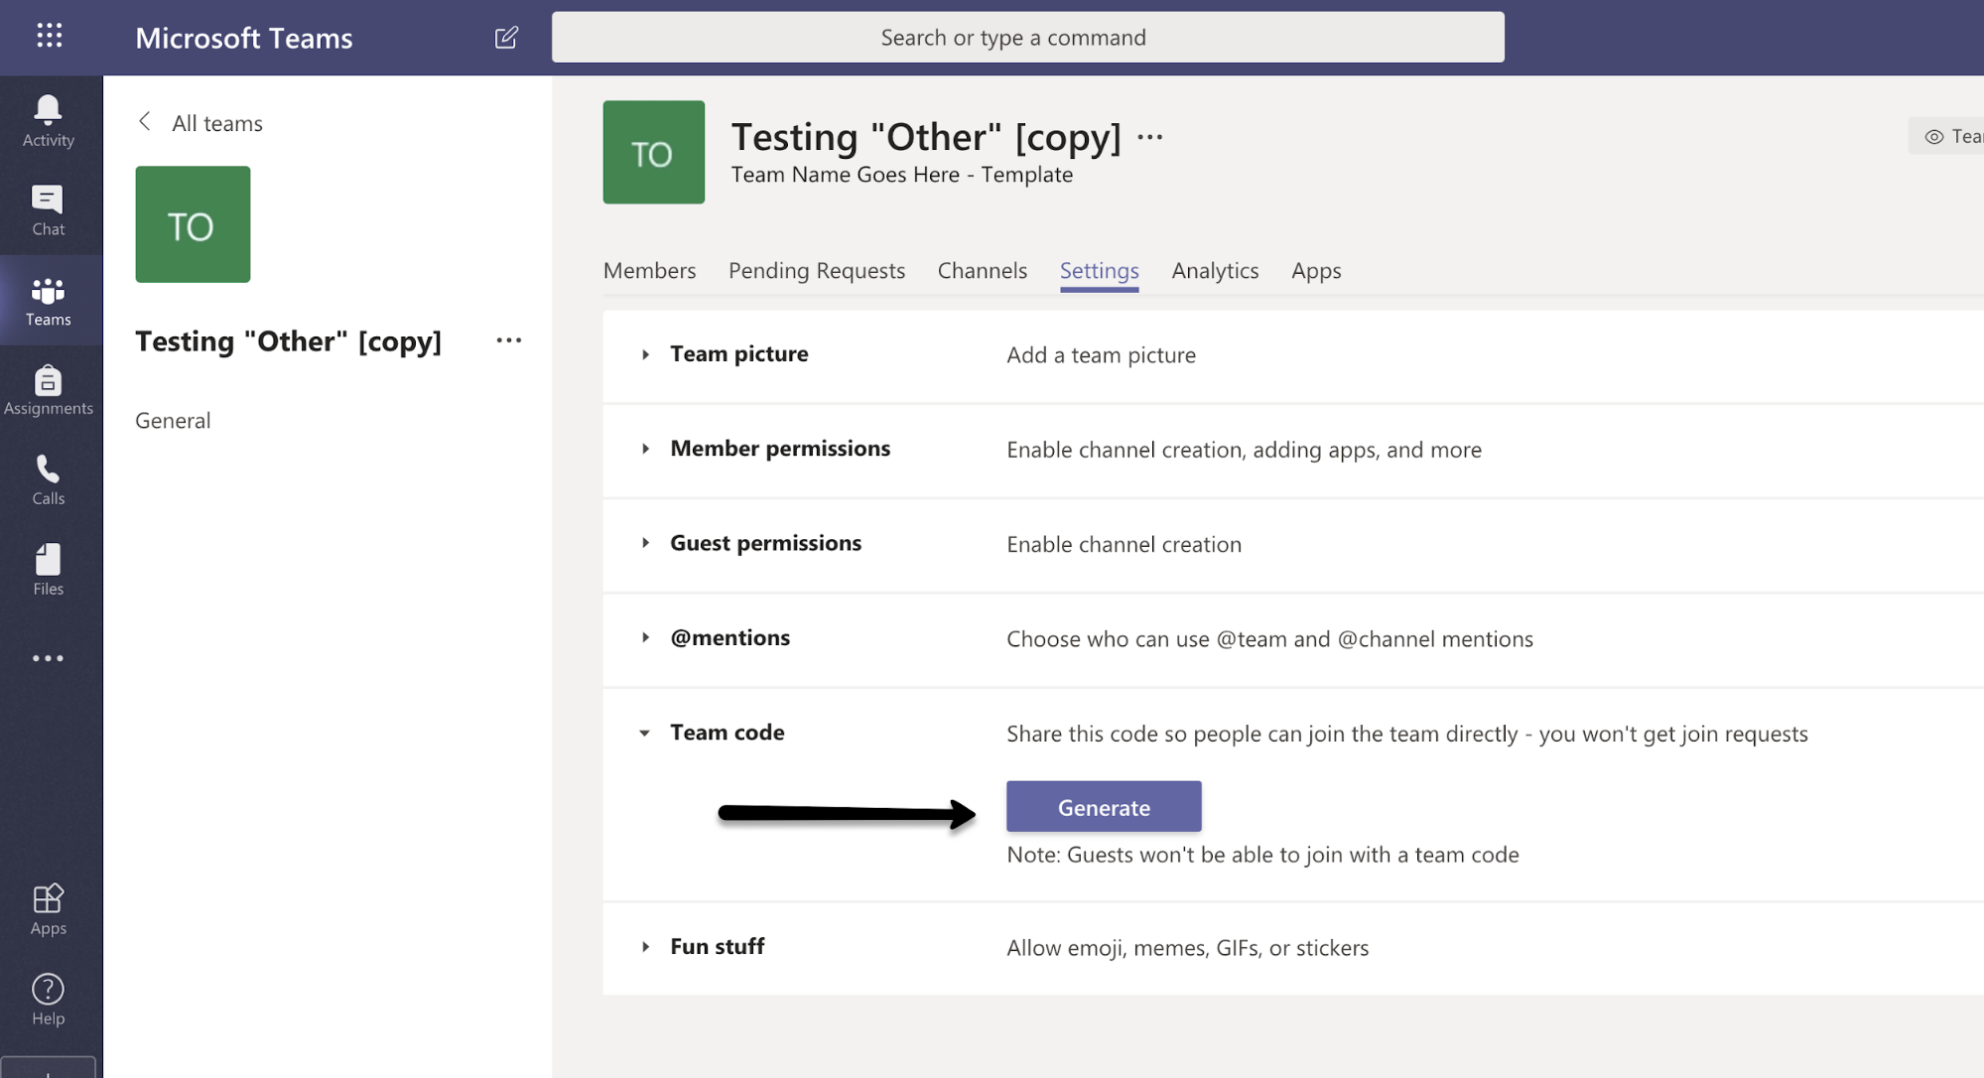
Task: Click "Team Name Goes Here - Template" subtitle
Action: [901, 175]
